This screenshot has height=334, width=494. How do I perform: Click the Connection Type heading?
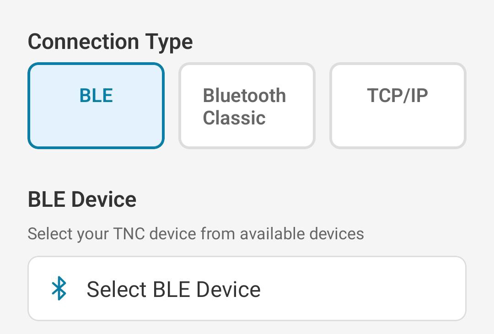point(110,41)
